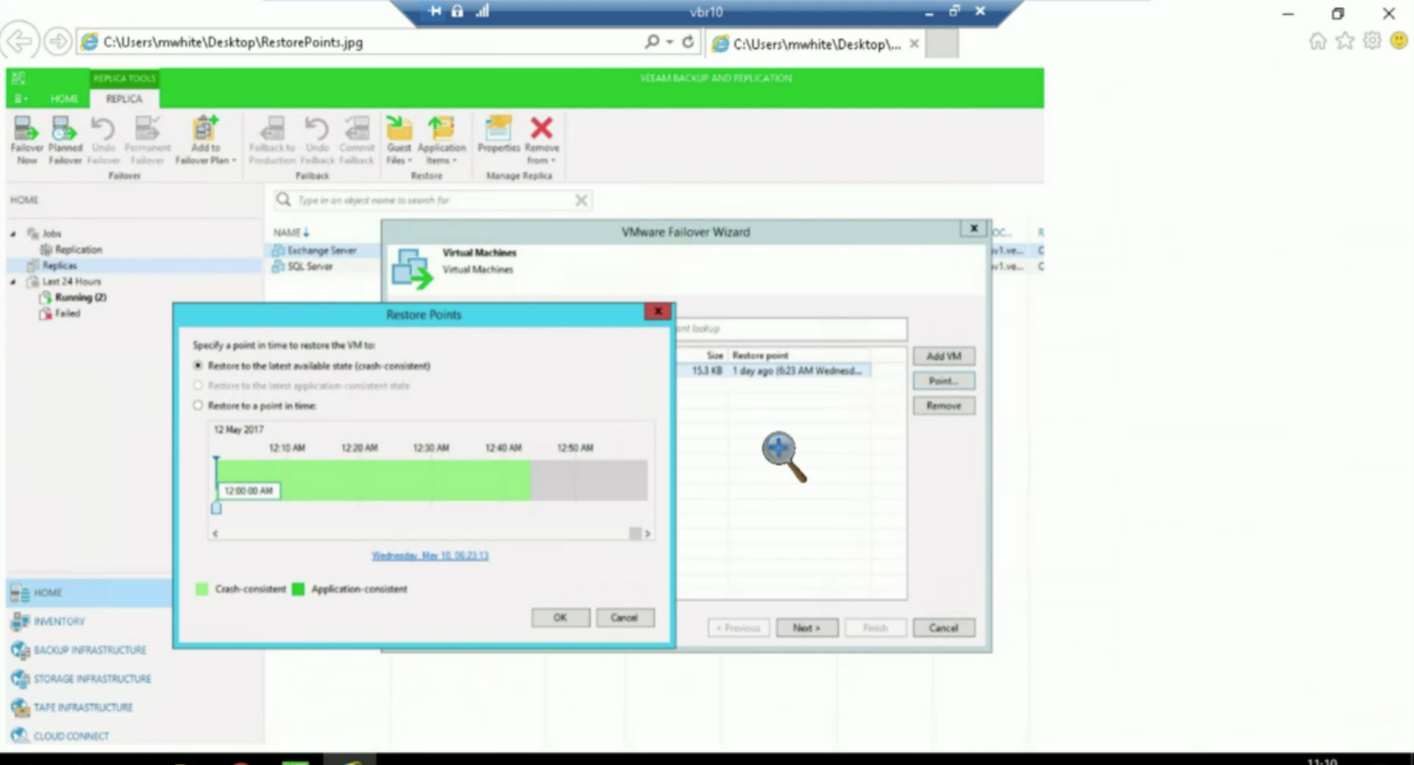1414x765 pixels.
Task: Click the Wednesday, May 10 restore point link
Action: (x=430, y=556)
